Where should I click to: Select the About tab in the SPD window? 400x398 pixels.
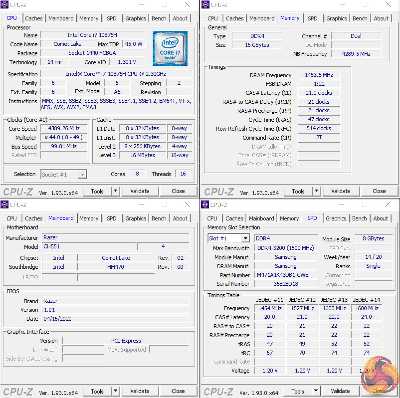pos(381,218)
